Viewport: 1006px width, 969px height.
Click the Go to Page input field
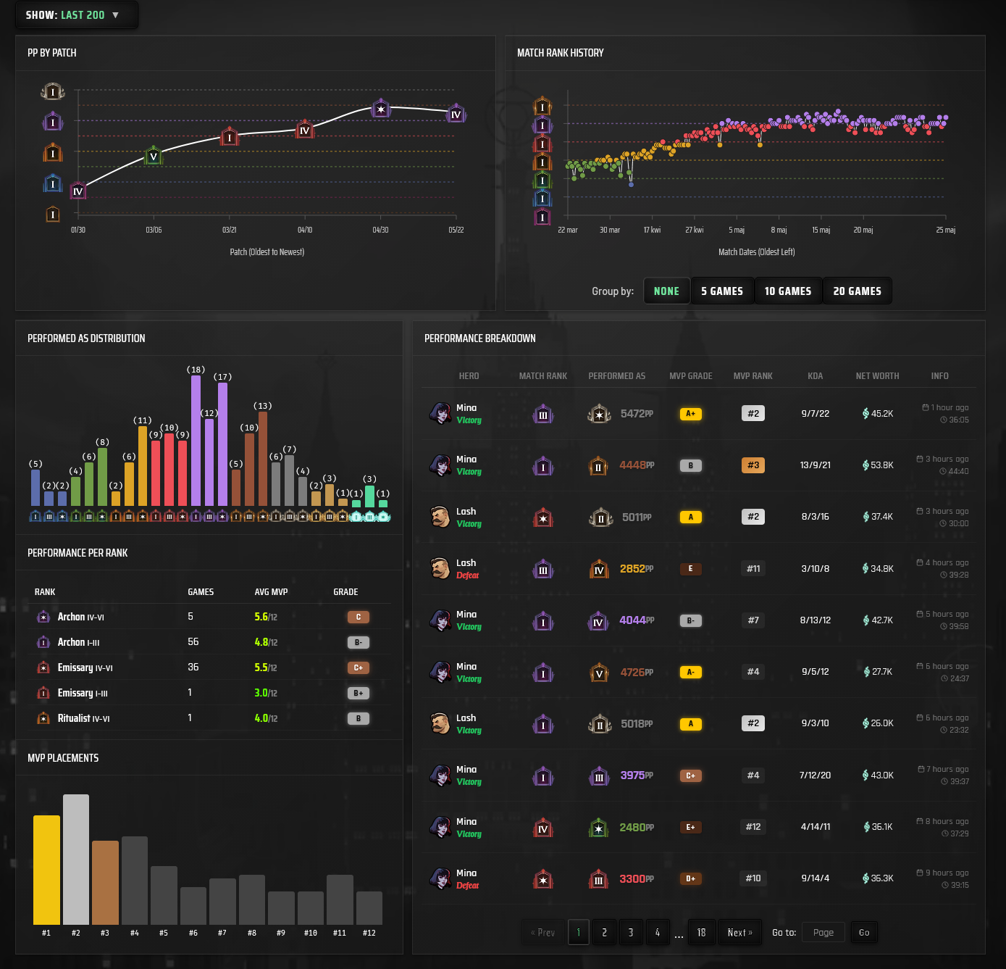[x=823, y=932]
